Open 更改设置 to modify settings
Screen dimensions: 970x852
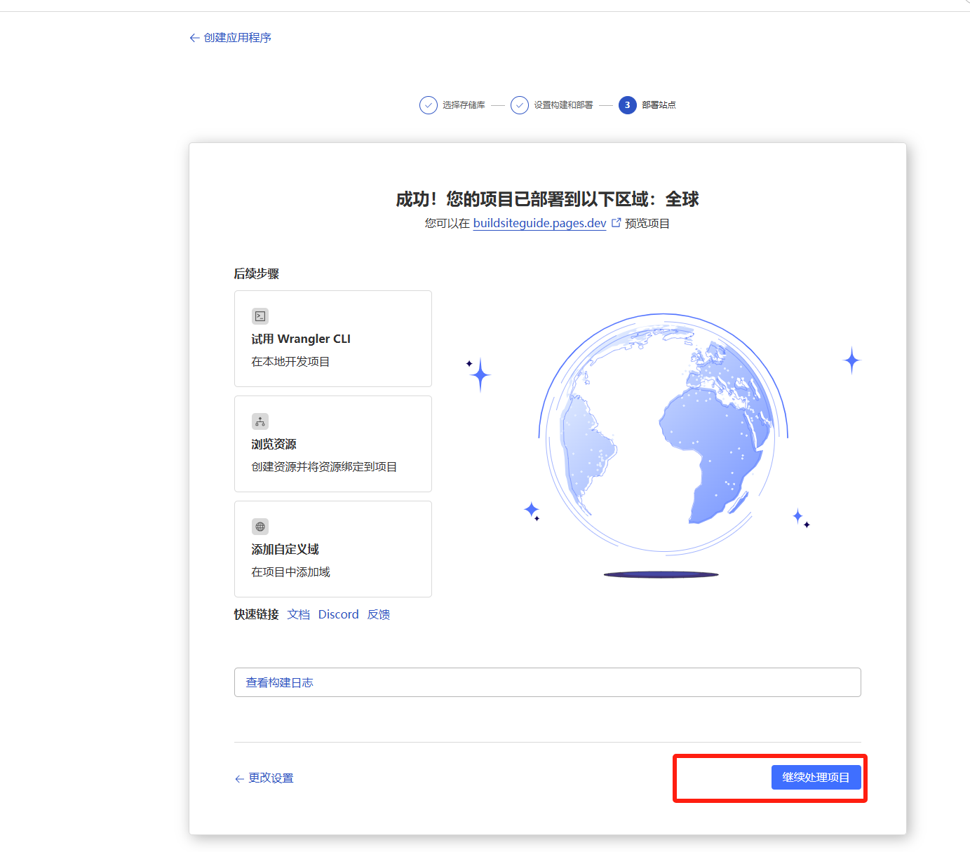pyautogui.click(x=270, y=778)
